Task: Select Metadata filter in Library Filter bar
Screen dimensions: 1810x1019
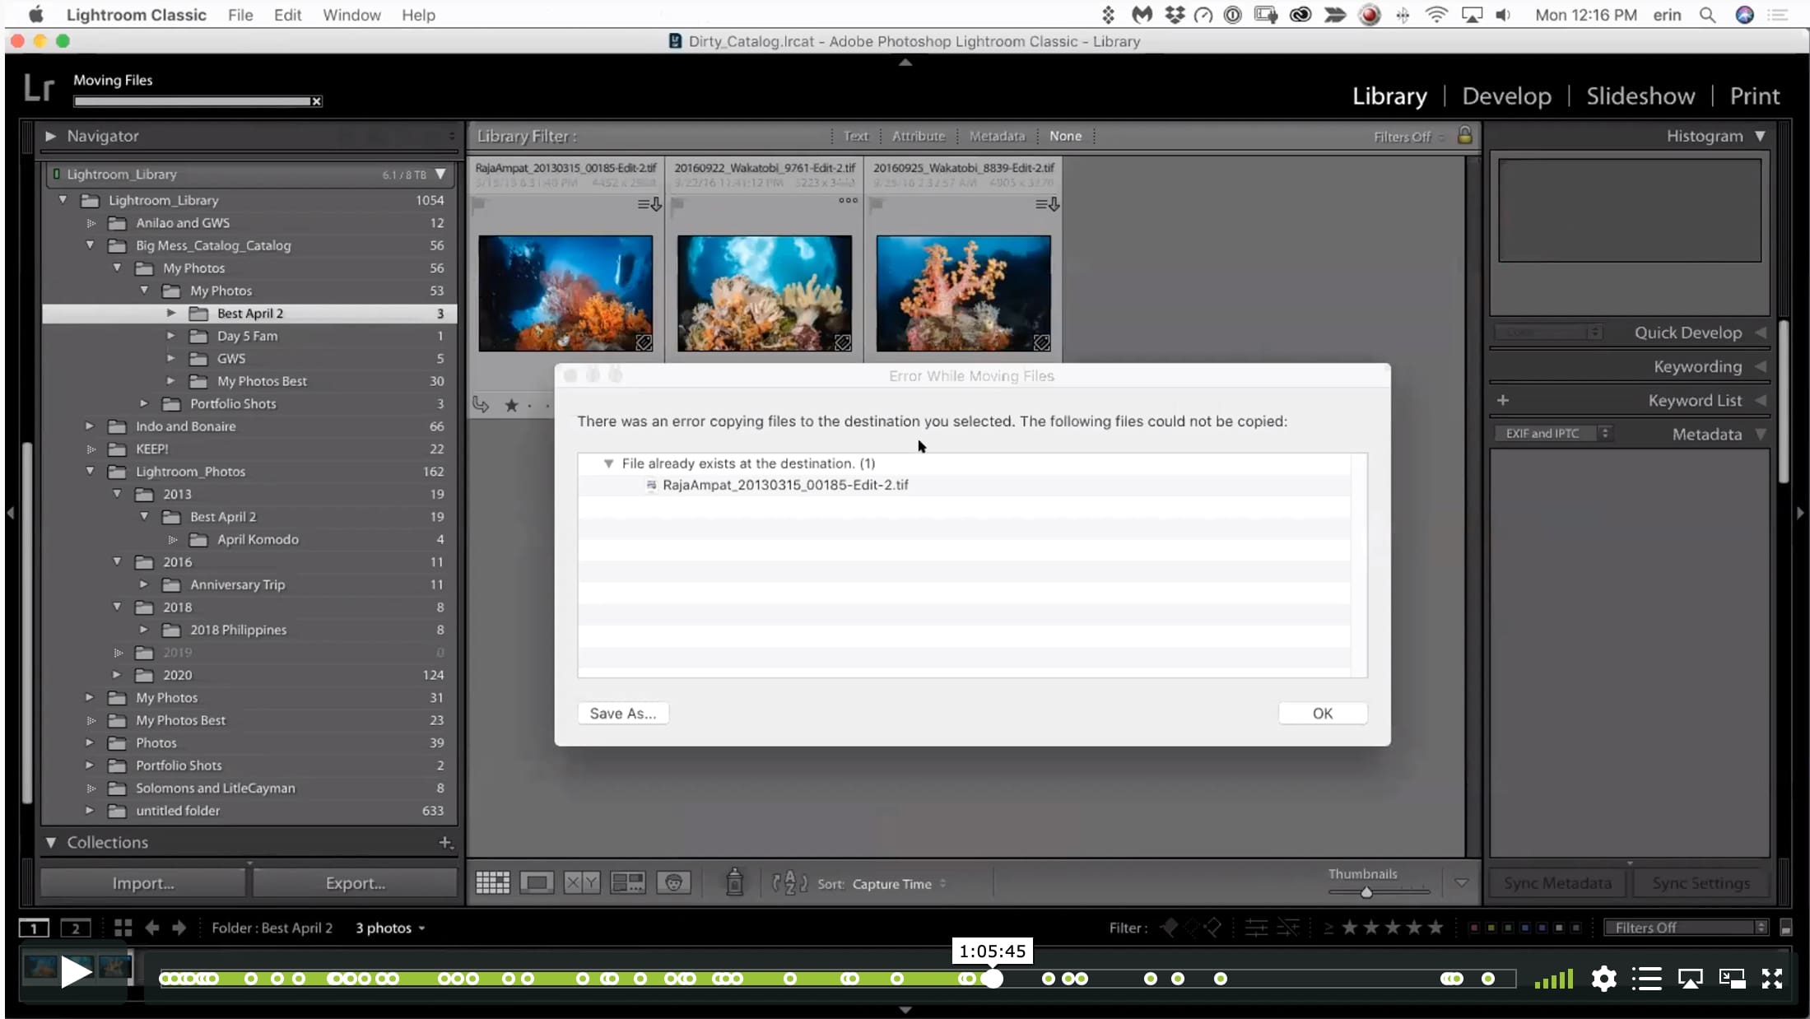Action: (x=997, y=136)
